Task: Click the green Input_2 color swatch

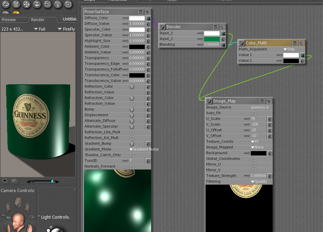Action: (212, 39)
